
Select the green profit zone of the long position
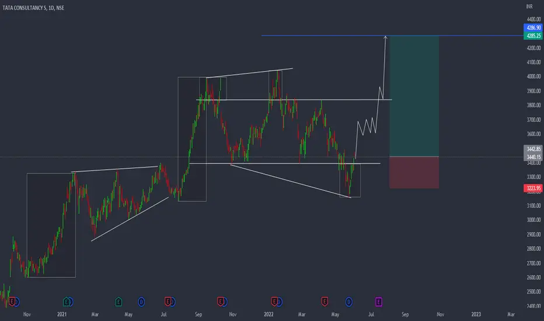coord(414,96)
